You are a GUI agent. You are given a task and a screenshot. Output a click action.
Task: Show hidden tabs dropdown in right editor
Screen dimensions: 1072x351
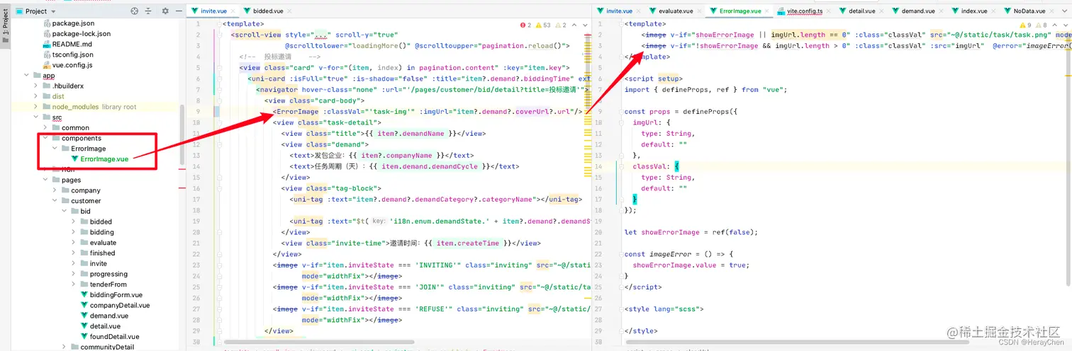coord(1064,11)
